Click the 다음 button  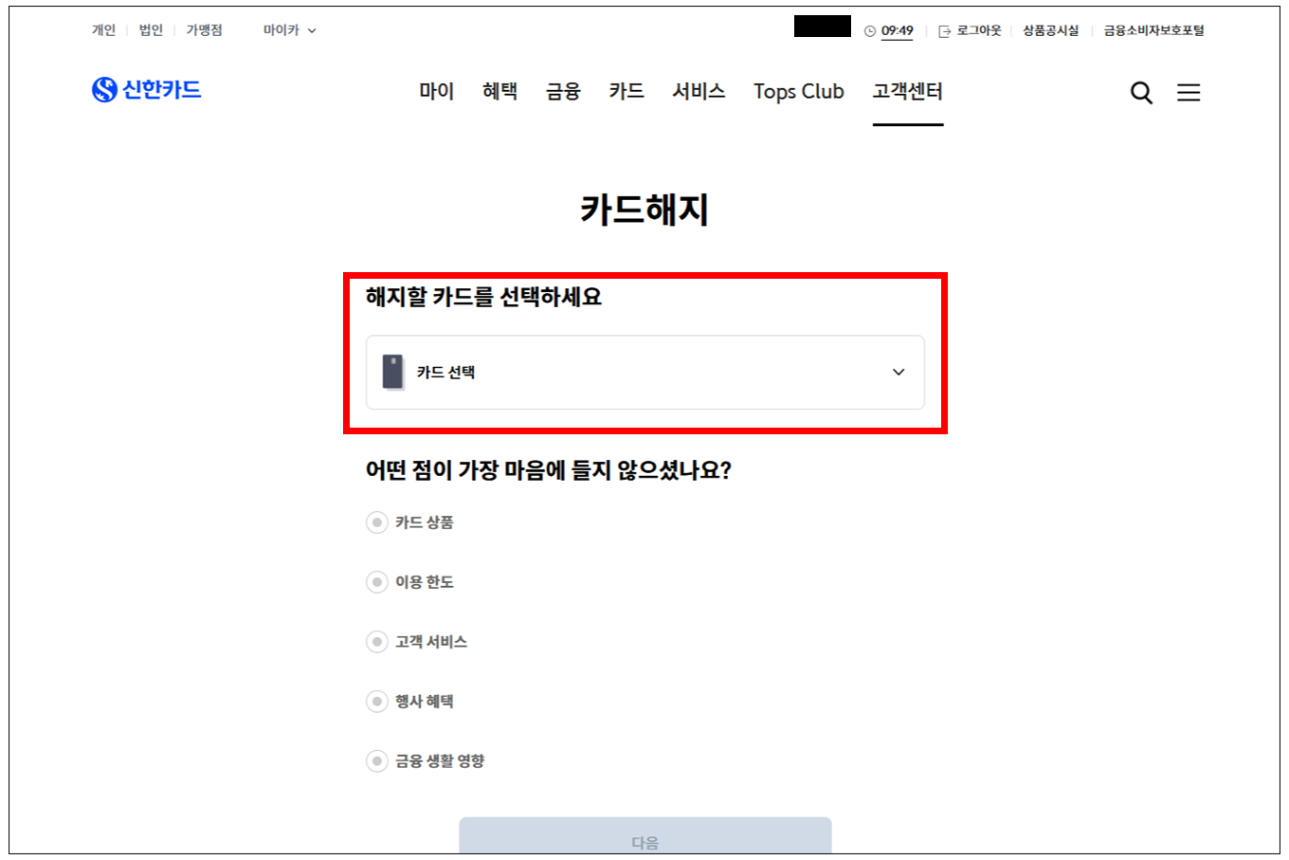644,839
